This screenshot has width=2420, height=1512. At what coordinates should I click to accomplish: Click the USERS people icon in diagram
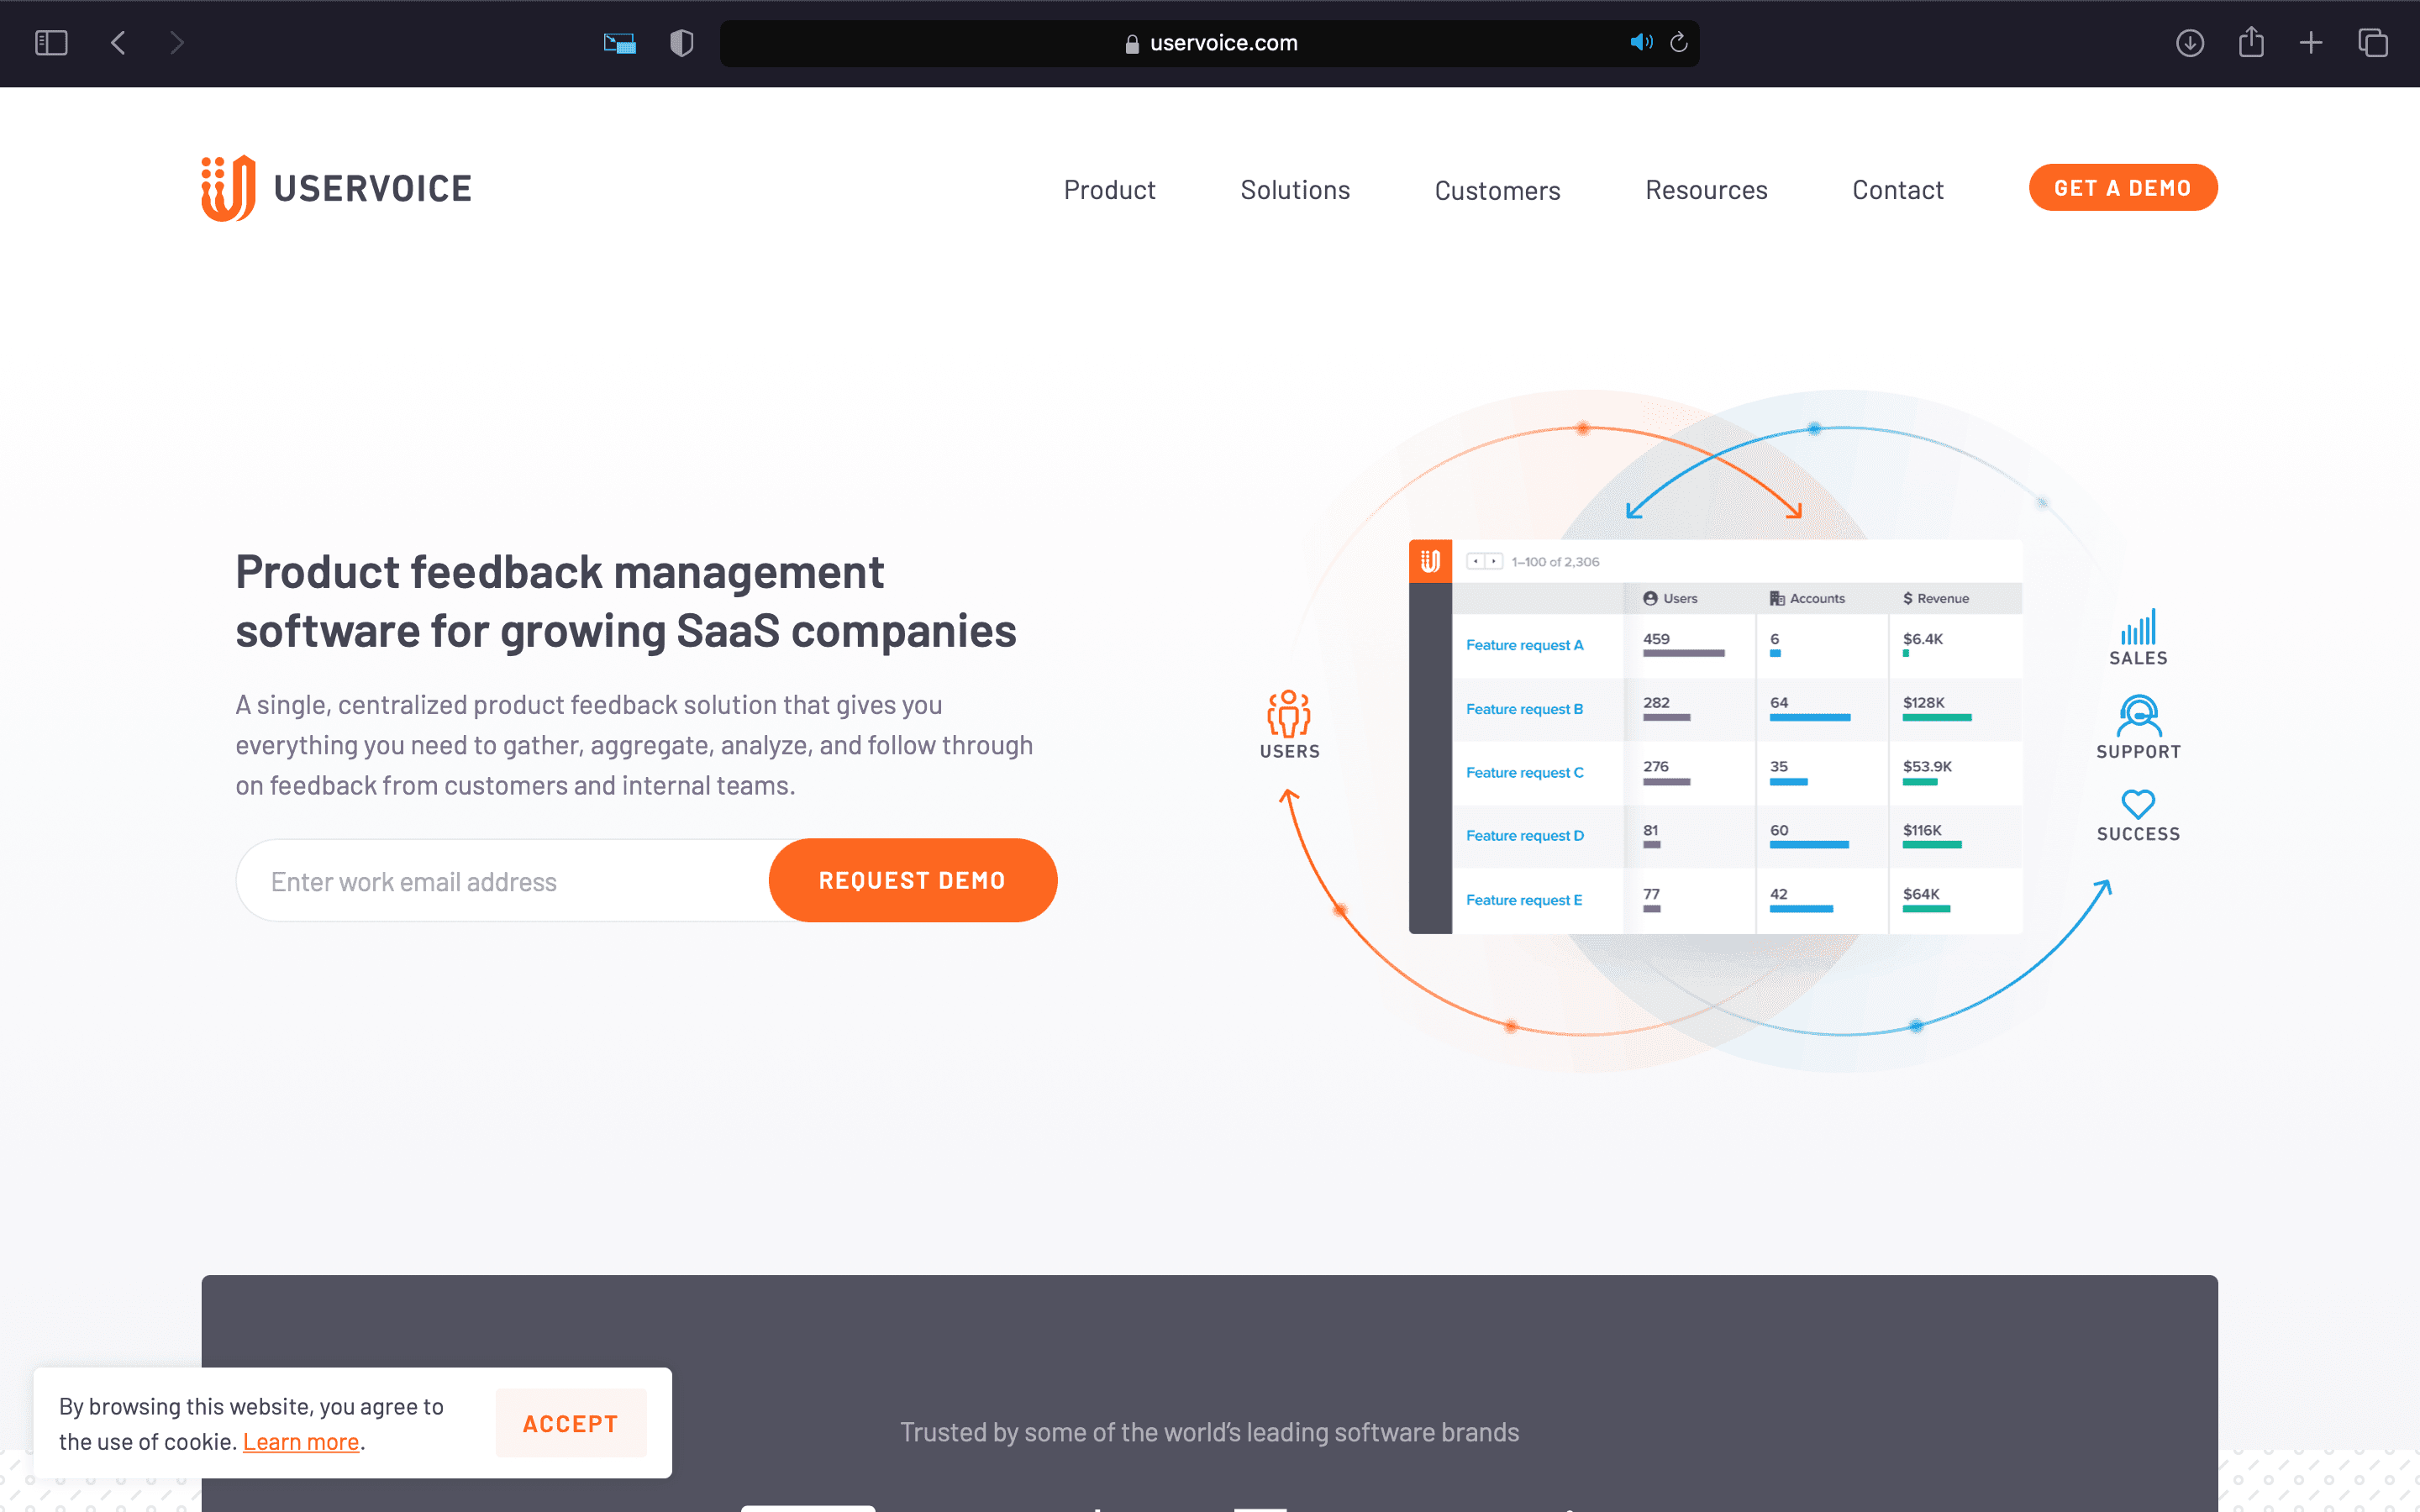click(x=1289, y=714)
